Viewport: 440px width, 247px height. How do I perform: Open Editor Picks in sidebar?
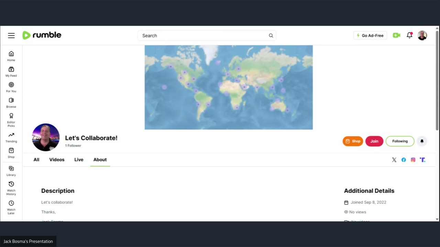pos(11,120)
